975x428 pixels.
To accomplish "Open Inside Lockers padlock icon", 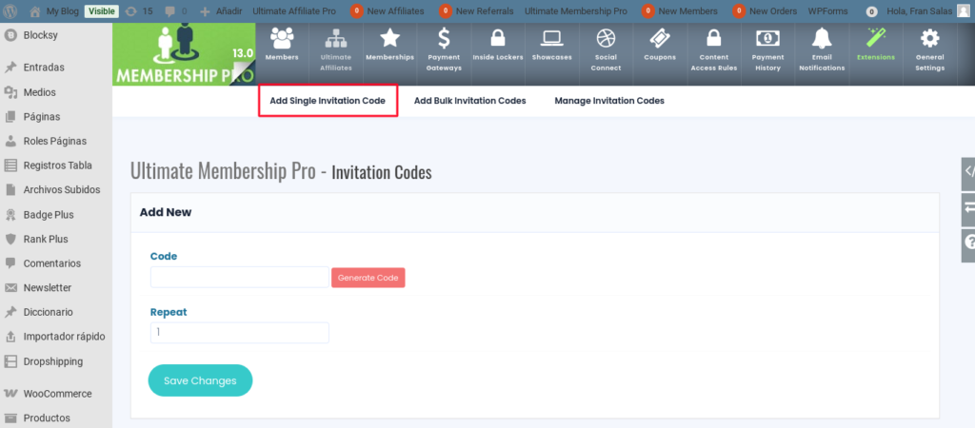I will tap(497, 38).
